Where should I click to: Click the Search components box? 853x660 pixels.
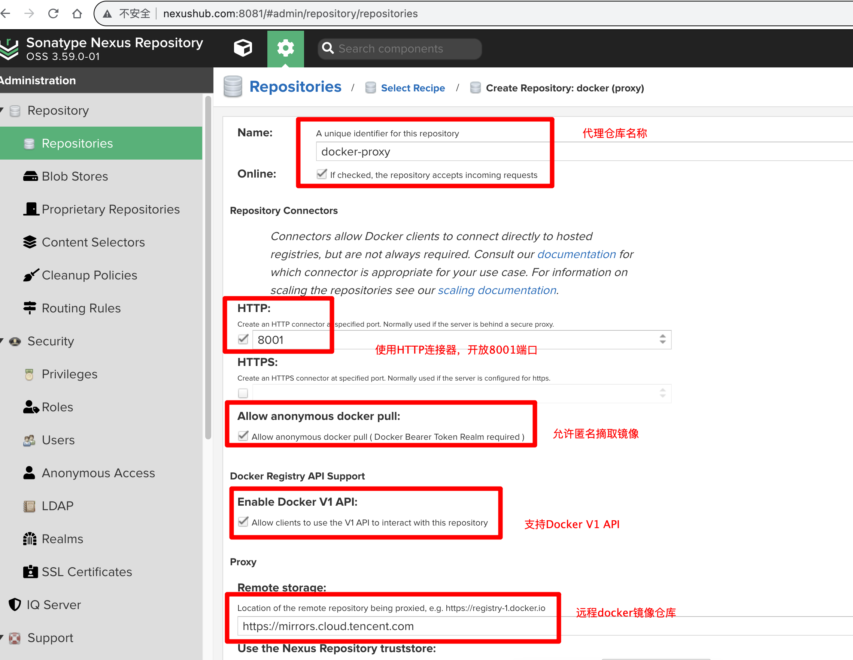(400, 48)
